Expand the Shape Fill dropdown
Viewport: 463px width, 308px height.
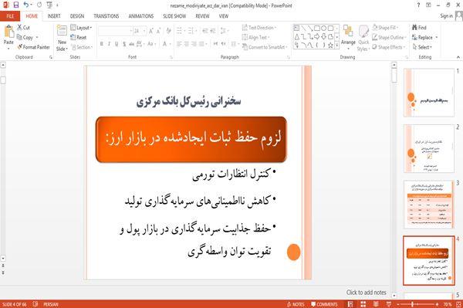[x=385, y=28]
